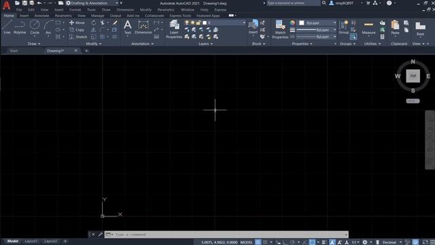Expand the Annotation panel
Screen dimensions: 435x245
pos(142,44)
